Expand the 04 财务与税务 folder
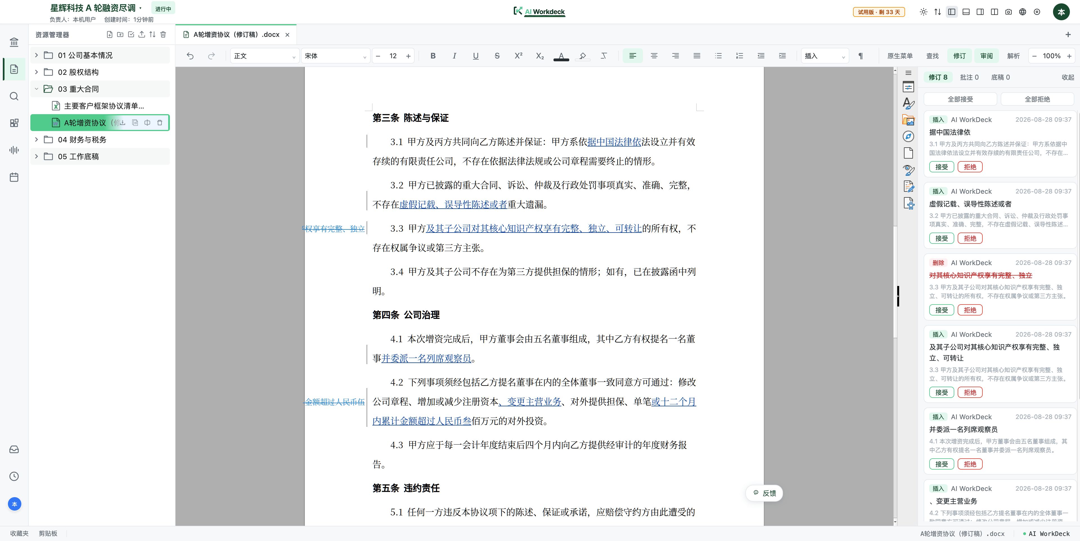 [x=37, y=139]
